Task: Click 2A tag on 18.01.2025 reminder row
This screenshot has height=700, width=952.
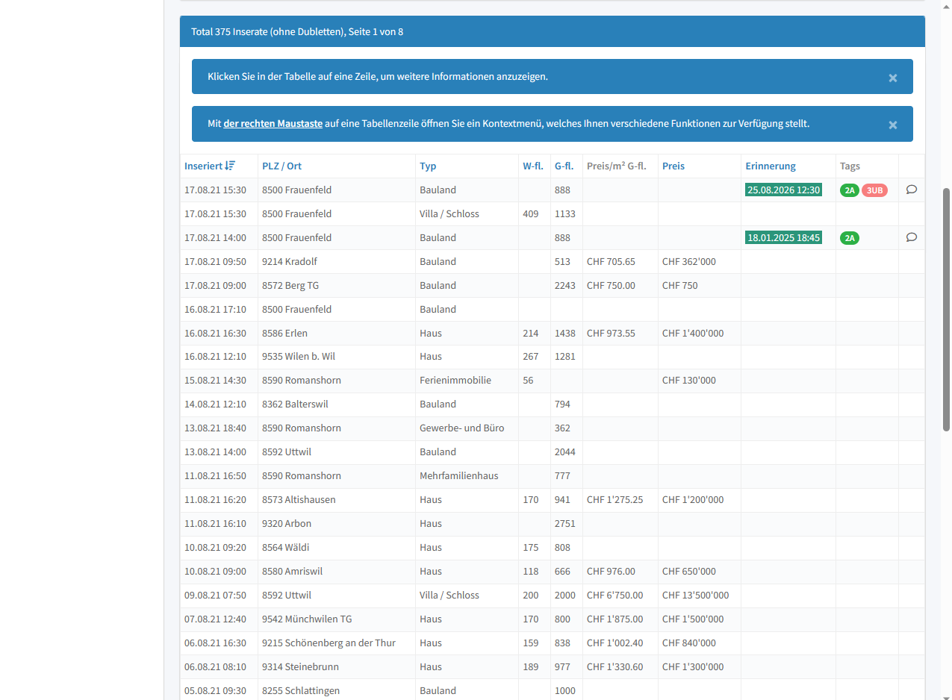Action: pyautogui.click(x=850, y=238)
